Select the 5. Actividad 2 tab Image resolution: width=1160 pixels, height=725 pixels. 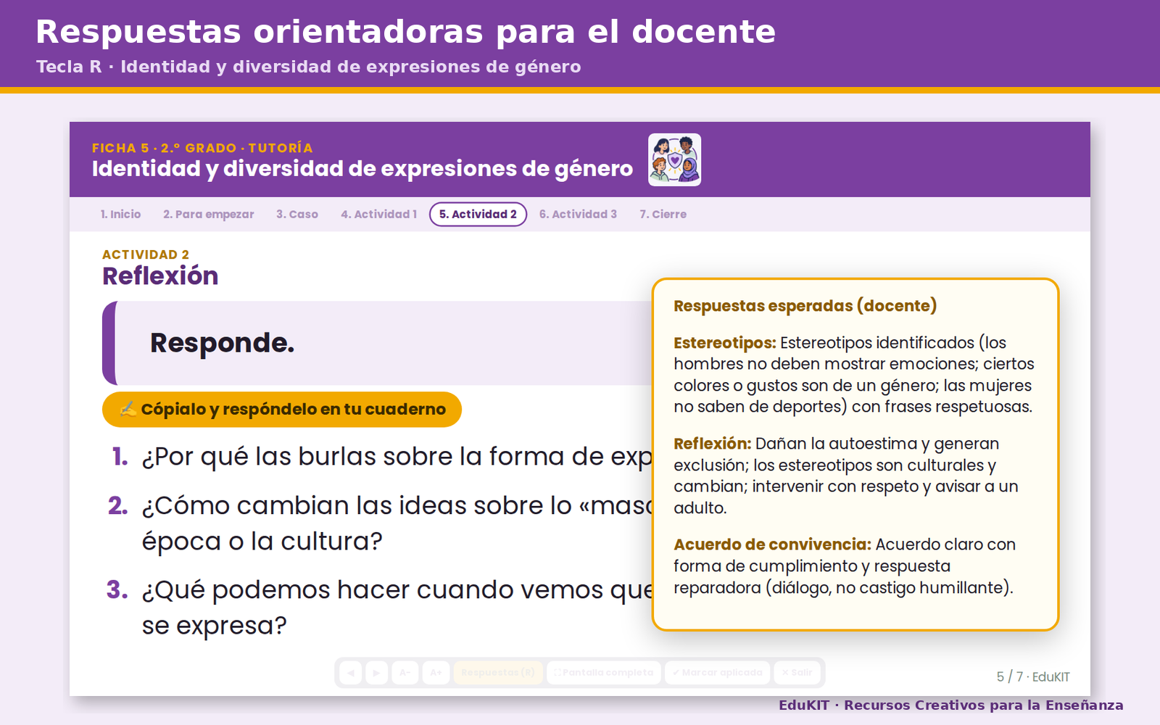click(x=478, y=215)
